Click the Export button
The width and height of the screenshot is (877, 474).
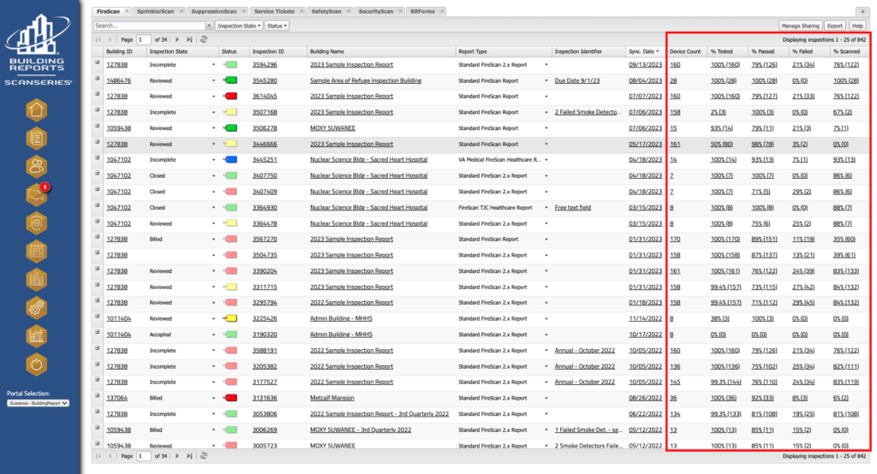tap(834, 26)
